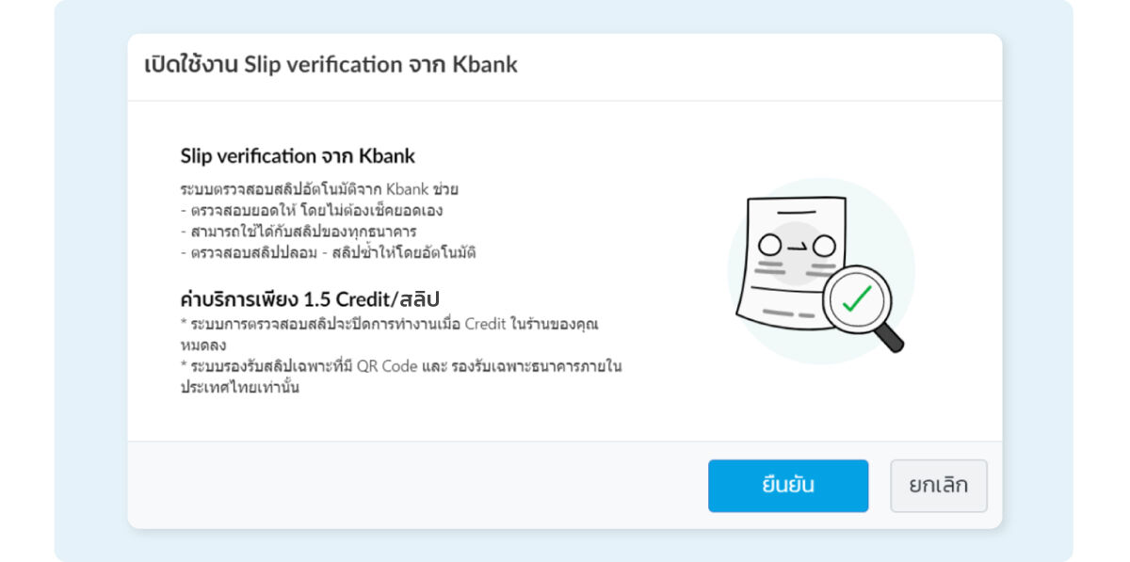Click the note mentioning QR Code support
Image resolution: width=1130 pixels, height=562 pixels.
pos(400,366)
